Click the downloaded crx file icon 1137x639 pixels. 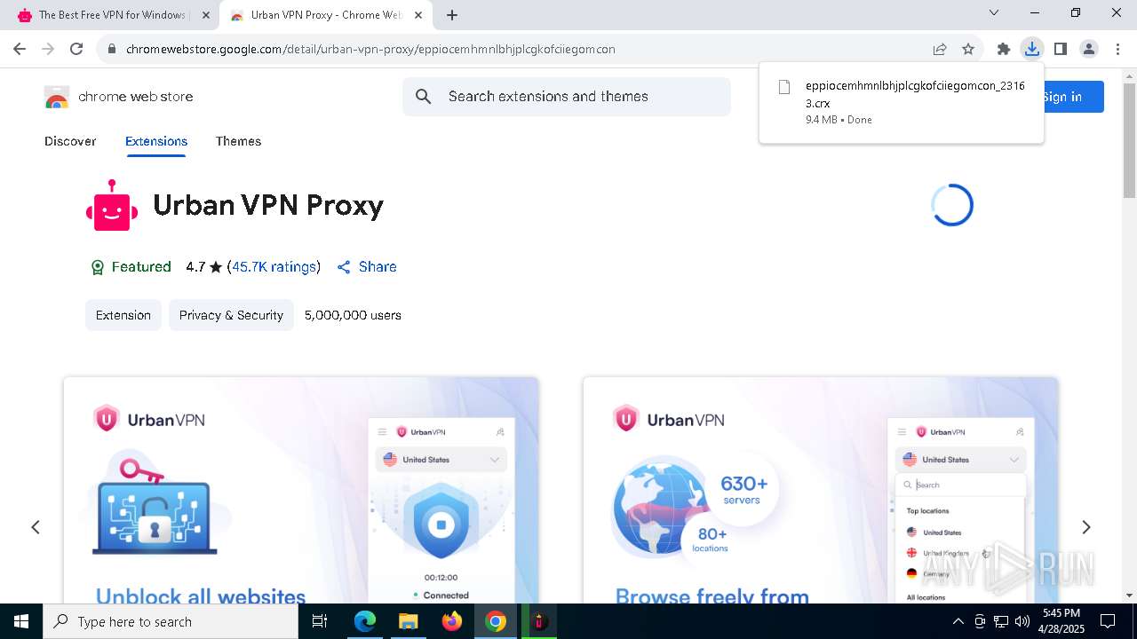(x=784, y=87)
